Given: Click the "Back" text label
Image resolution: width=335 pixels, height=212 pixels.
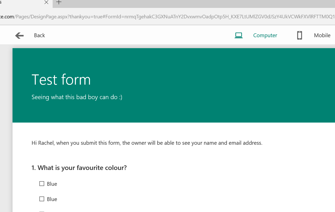Looking at the screenshot, I should tap(39, 35).
